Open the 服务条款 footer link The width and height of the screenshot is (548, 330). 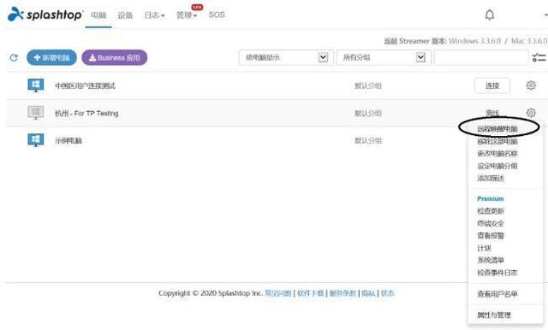coord(342,293)
